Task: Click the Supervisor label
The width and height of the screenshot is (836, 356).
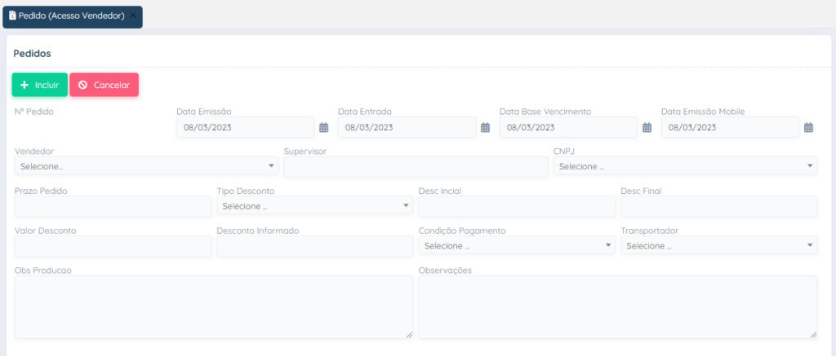Action: pos(305,152)
